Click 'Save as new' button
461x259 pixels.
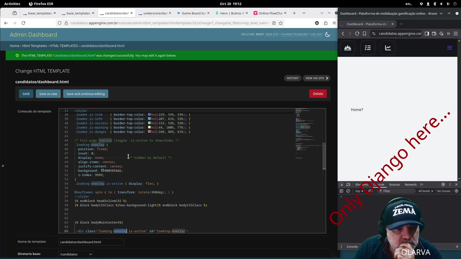click(x=48, y=94)
